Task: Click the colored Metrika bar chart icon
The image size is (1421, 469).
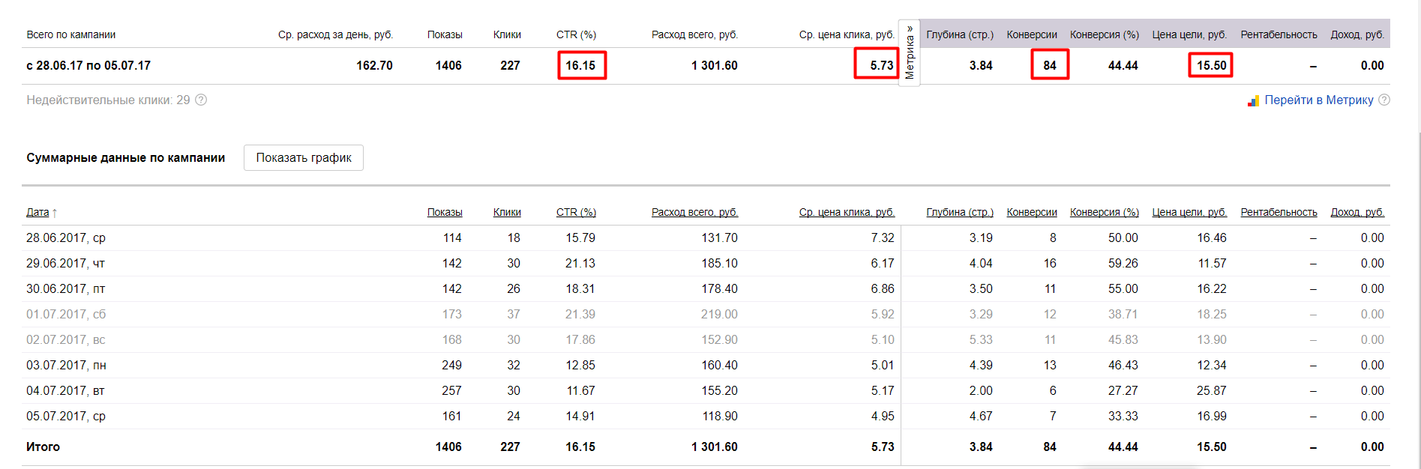Action: tap(1253, 100)
